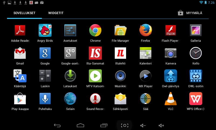Image resolution: width=216 pixels, height=130 pixels.
Task: Open the recent apps button
Action: coord(104,125)
